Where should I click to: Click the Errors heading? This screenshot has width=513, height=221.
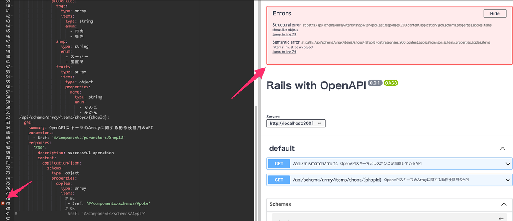click(282, 14)
